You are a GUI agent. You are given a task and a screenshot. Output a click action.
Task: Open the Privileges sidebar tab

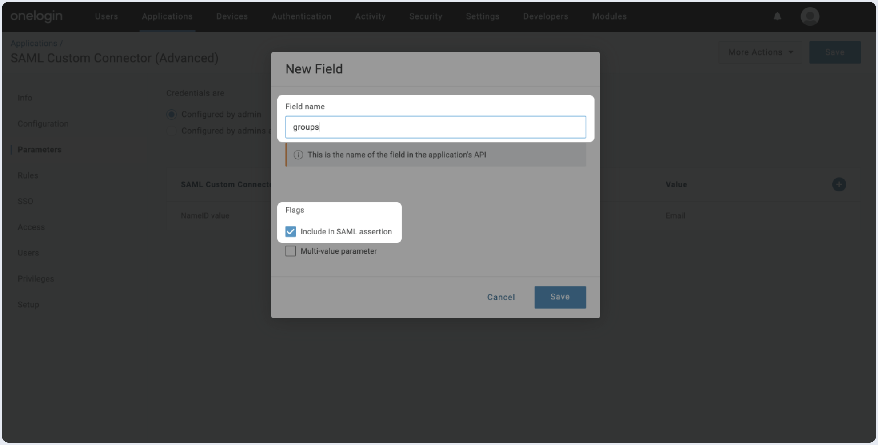[36, 279]
